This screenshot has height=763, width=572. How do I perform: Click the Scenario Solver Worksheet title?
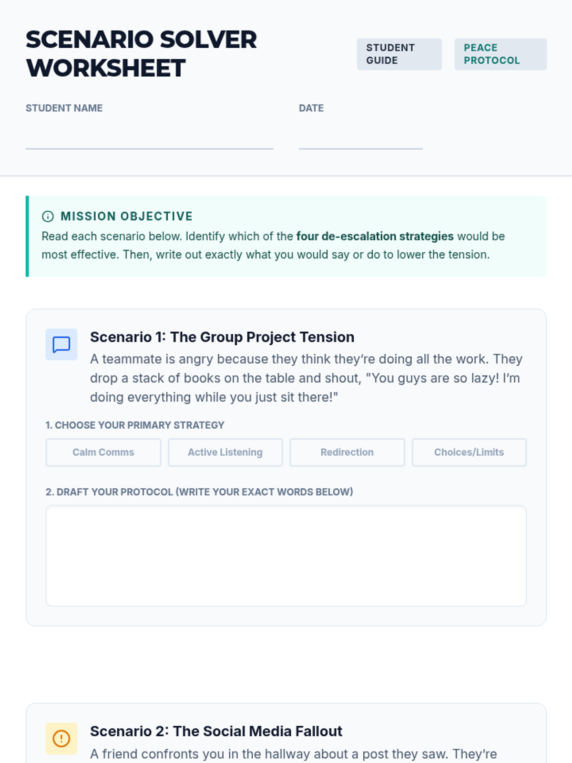[x=141, y=53]
